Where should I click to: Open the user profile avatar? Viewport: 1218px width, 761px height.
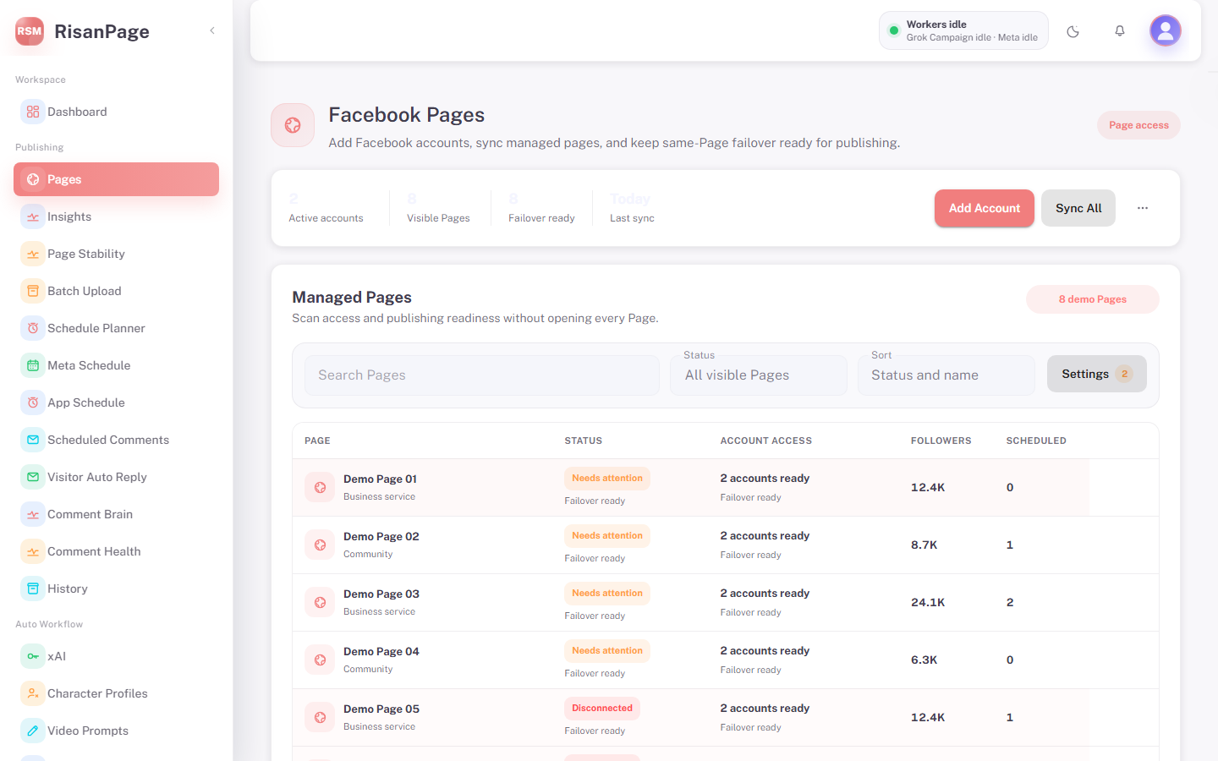click(x=1166, y=31)
